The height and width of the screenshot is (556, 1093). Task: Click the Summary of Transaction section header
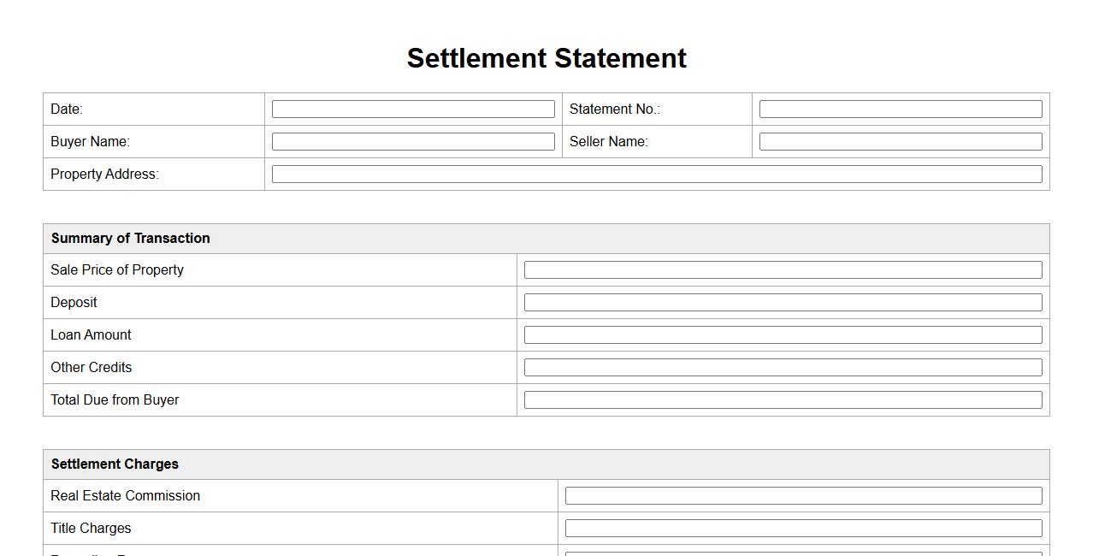130,239
